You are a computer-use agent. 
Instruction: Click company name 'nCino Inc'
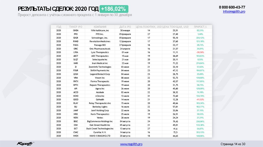pos(100,96)
